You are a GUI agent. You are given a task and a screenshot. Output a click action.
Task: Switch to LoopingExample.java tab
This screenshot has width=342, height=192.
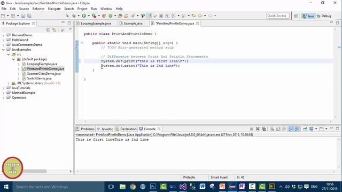tap(96, 23)
